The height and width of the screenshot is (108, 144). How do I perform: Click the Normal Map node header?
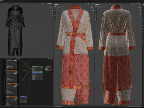24,96
